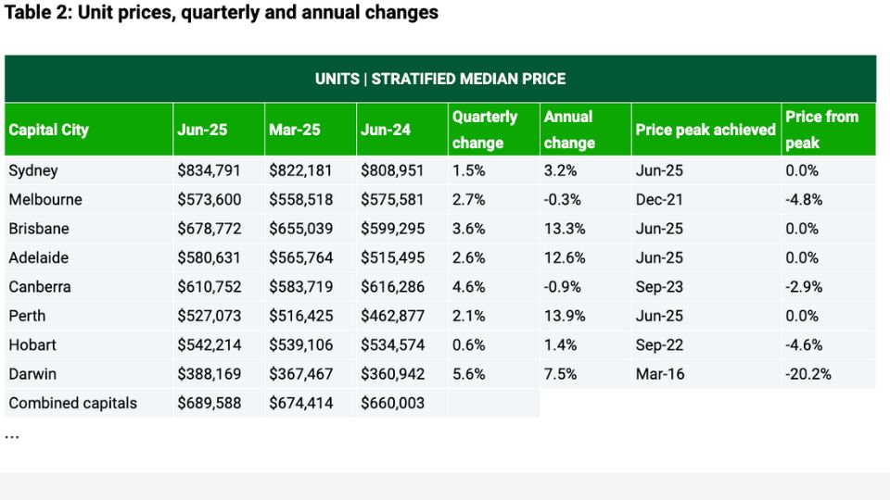Click the Mar-25 column header

point(295,130)
